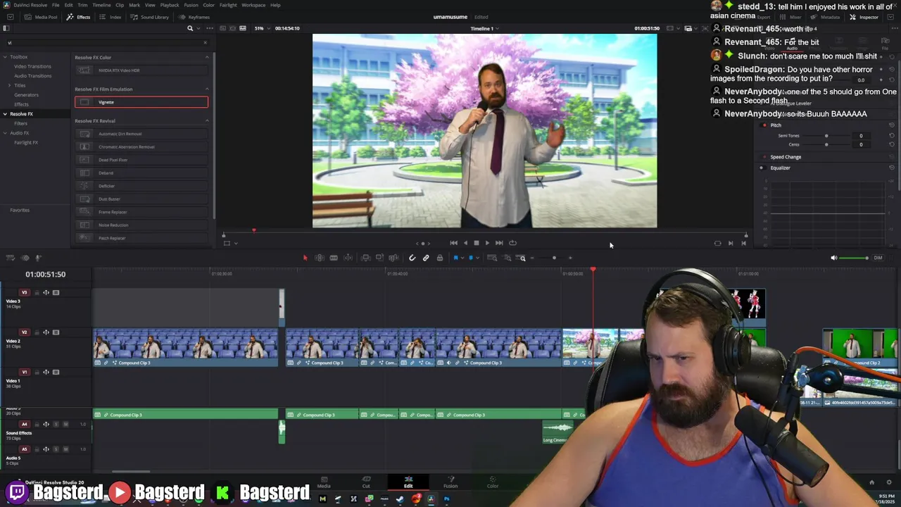This screenshot has height=507, width=901.
Task: Jump to last frame of timeline
Action: pos(499,243)
